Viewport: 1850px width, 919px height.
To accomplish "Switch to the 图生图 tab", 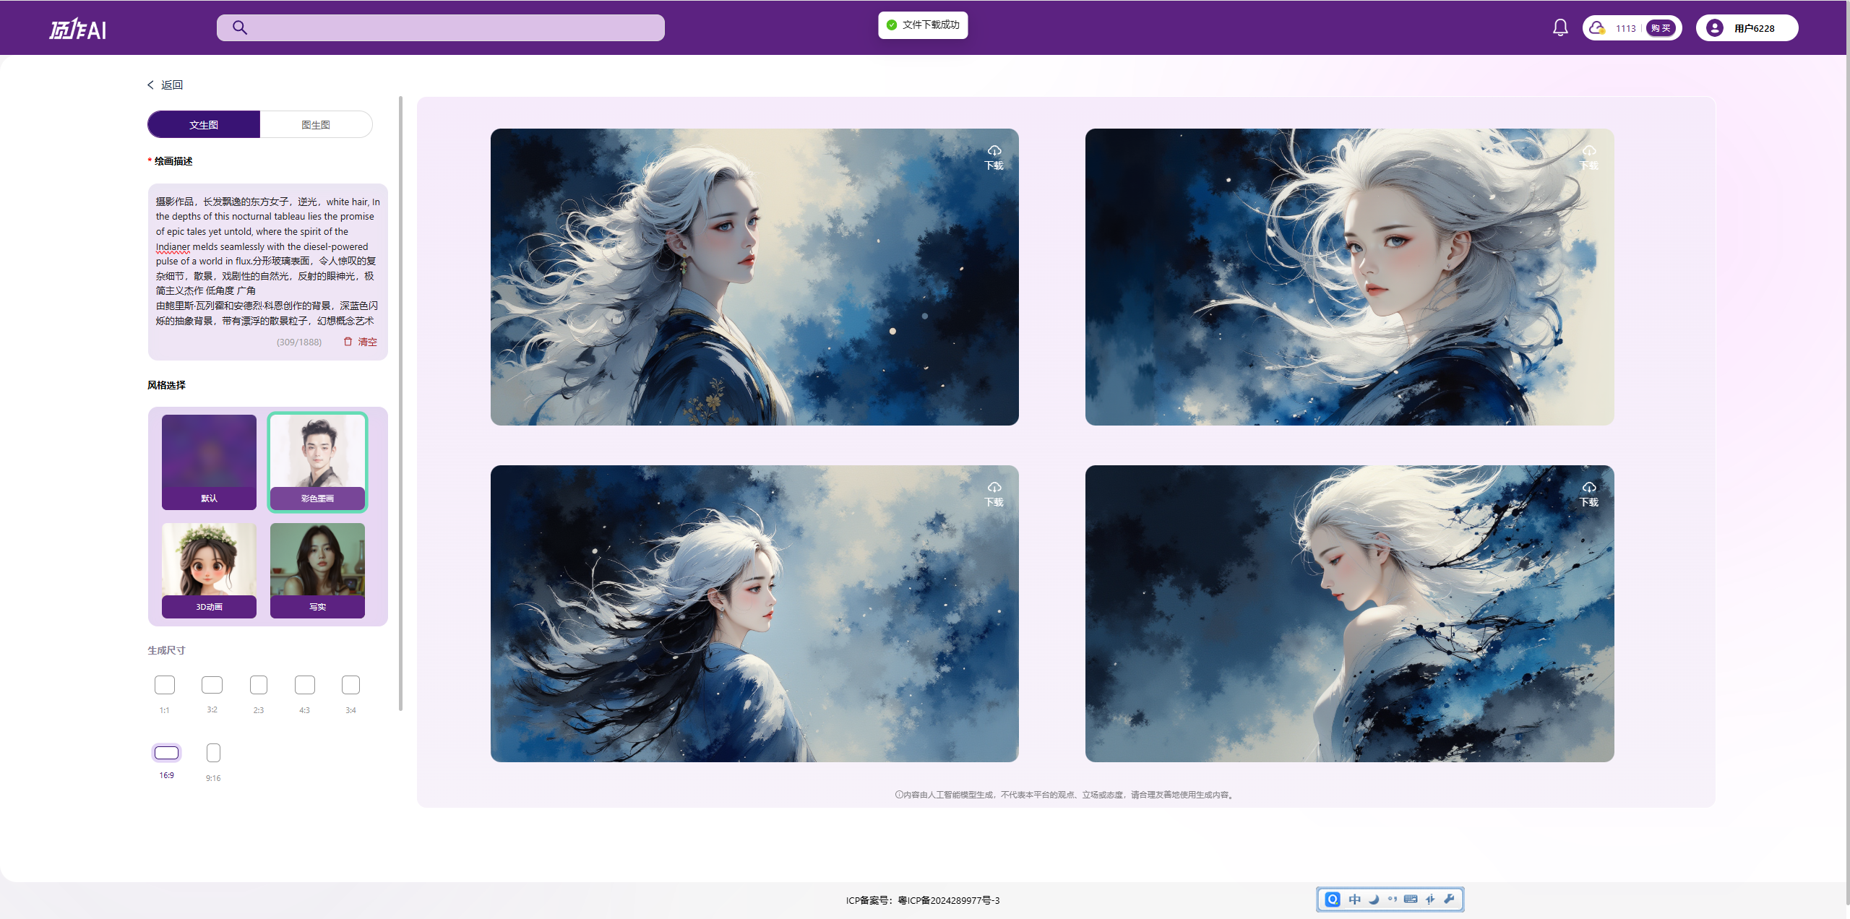I will (316, 124).
